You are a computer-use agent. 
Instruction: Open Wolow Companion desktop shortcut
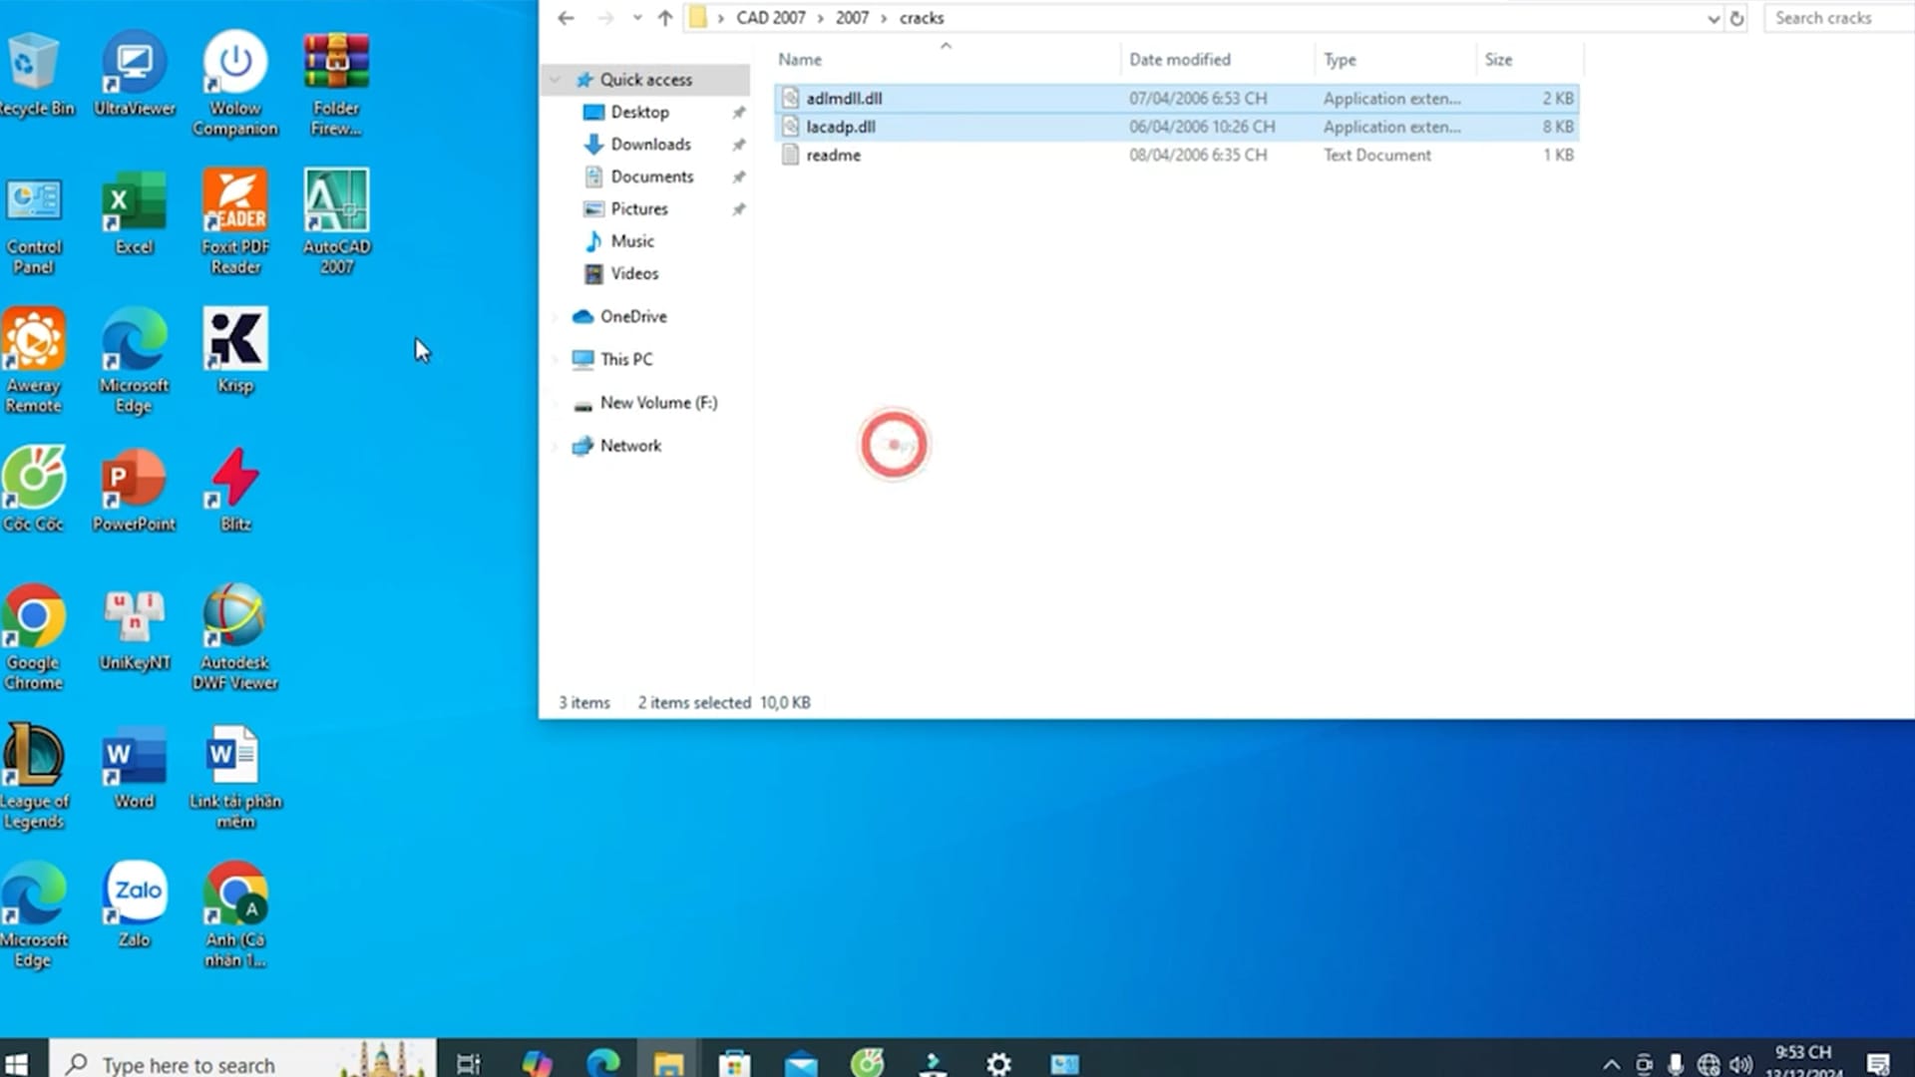tap(235, 85)
